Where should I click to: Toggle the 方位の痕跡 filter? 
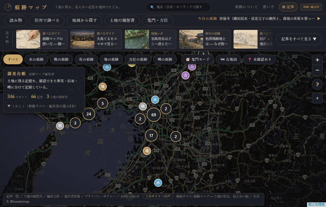[138, 59]
